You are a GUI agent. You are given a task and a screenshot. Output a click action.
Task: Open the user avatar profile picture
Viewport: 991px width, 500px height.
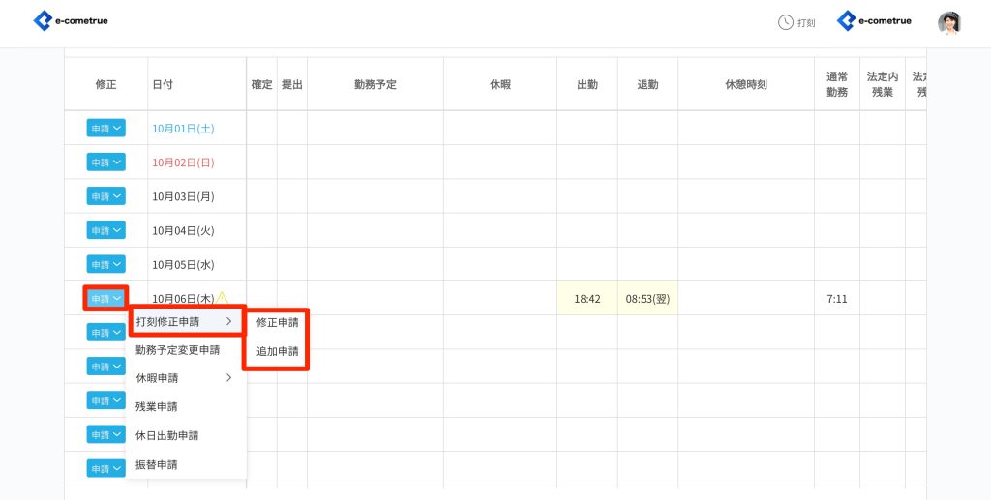[x=949, y=22]
